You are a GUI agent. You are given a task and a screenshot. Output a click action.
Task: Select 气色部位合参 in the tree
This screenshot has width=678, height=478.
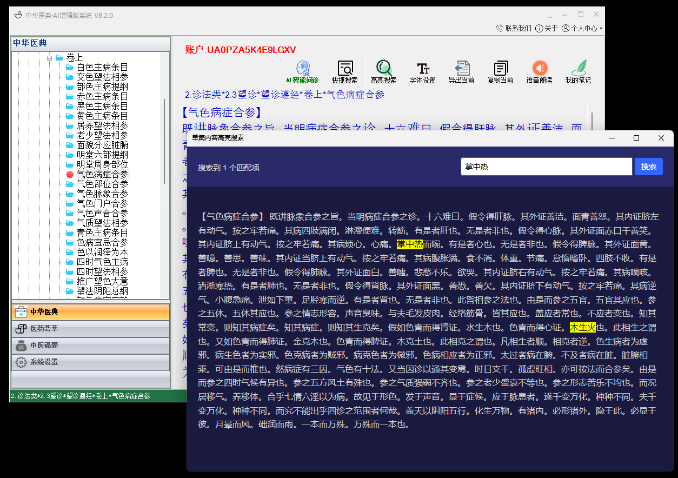(x=102, y=184)
